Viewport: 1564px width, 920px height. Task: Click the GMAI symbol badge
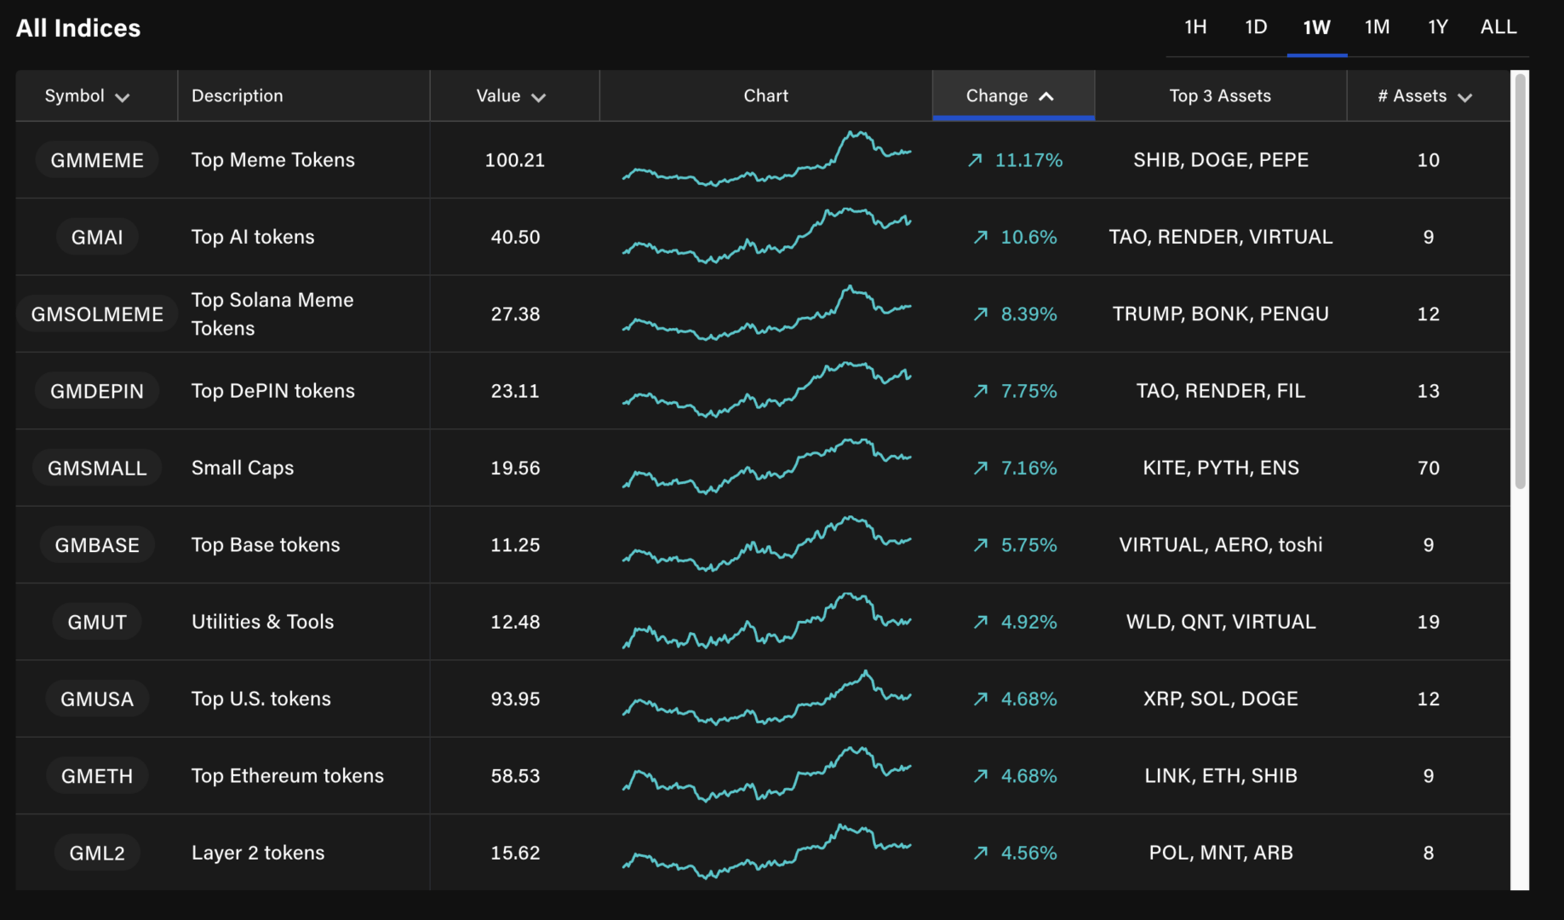[x=96, y=237]
